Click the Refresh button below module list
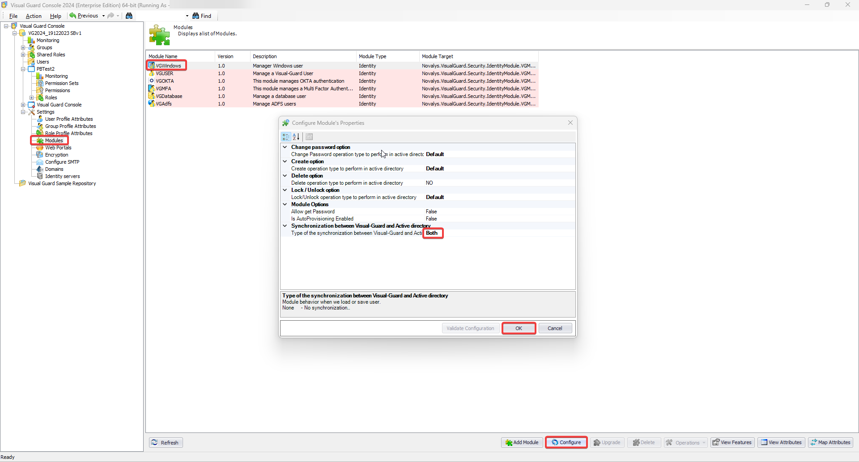859x462 pixels. (166, 442)
